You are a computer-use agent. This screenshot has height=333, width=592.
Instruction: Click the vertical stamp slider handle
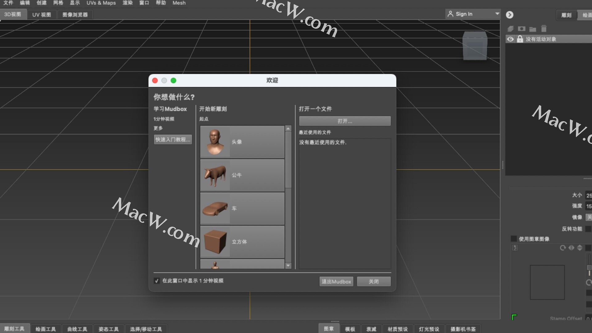click(589, 268)
